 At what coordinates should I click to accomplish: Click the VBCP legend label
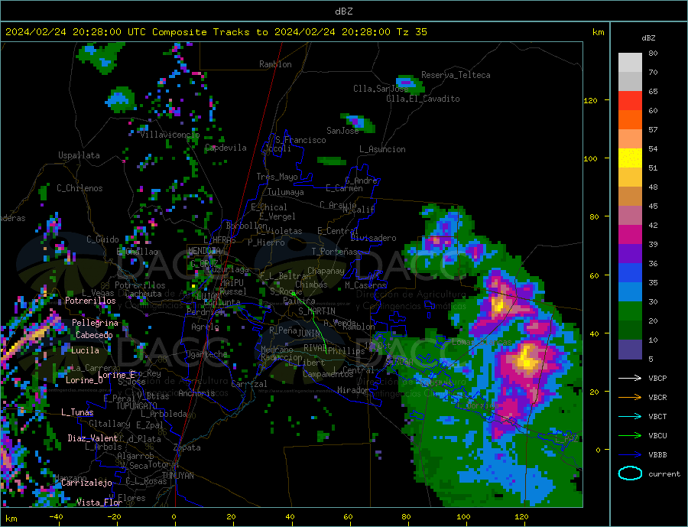click(x=657, y=378)
